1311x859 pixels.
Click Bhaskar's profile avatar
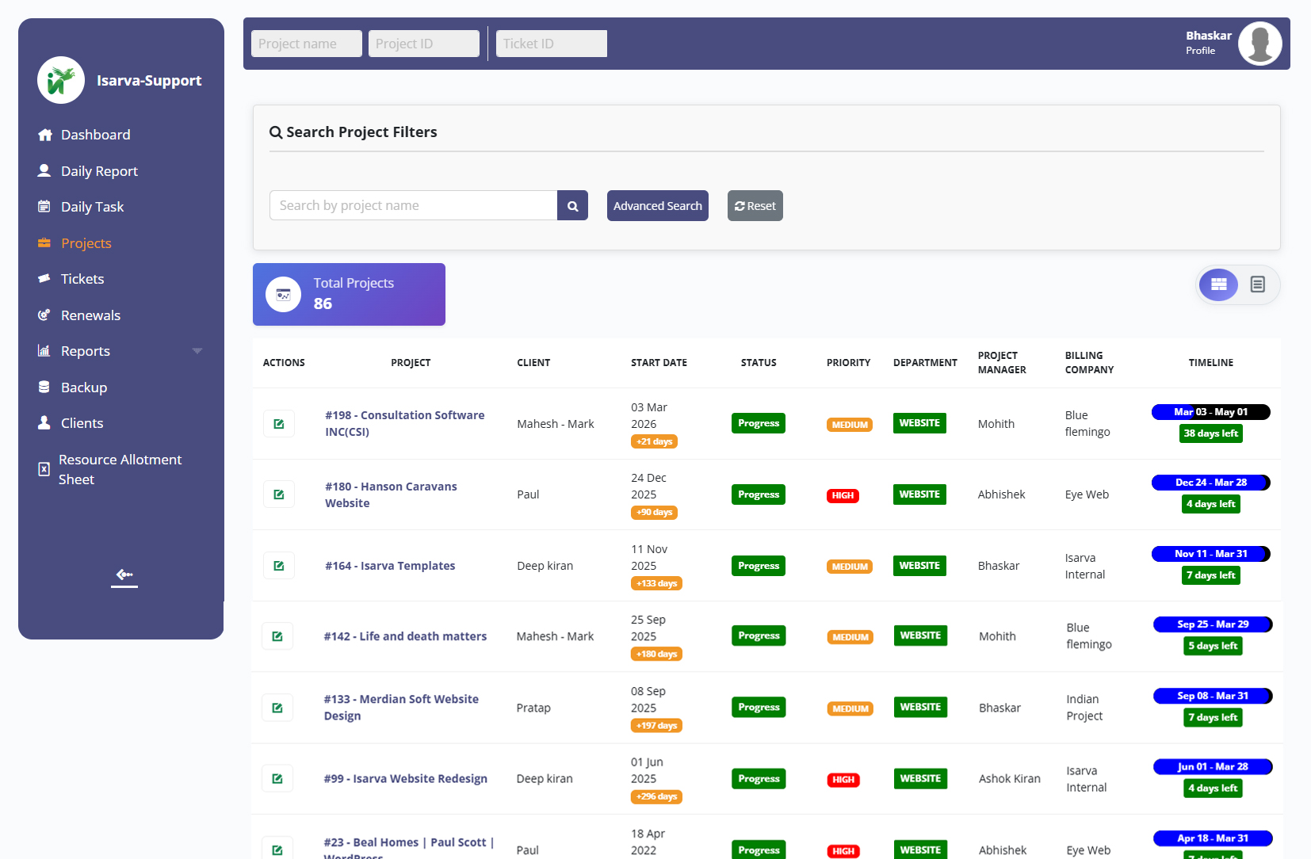(x=1259, y=44)
